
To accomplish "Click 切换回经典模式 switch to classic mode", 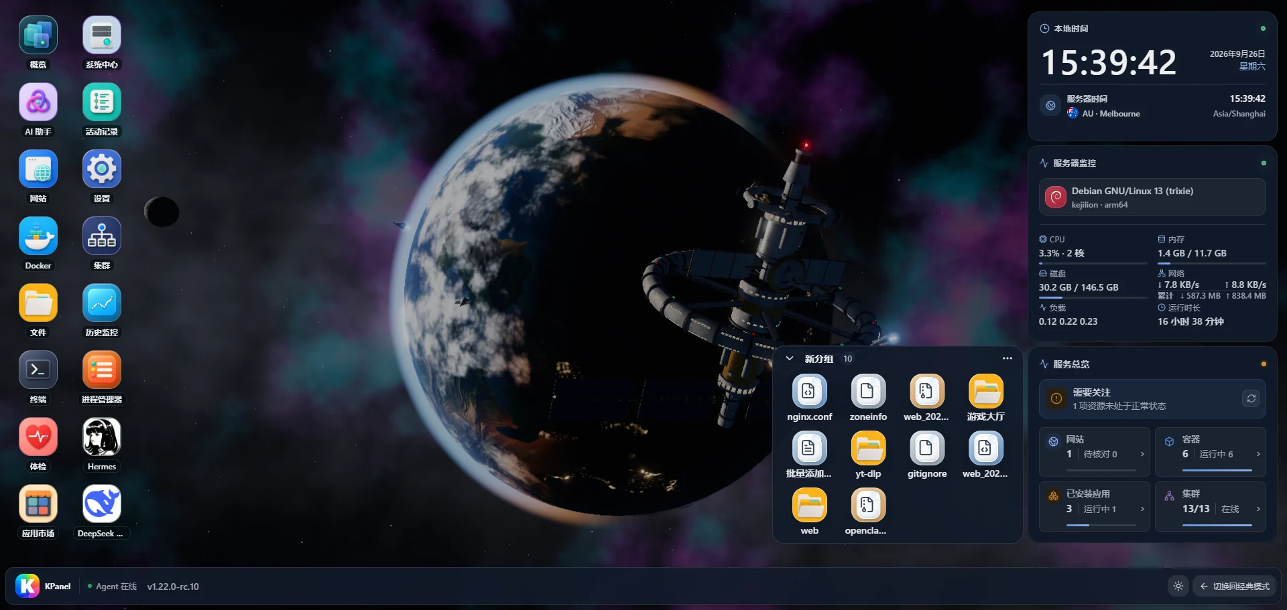I will point(1234,586).
